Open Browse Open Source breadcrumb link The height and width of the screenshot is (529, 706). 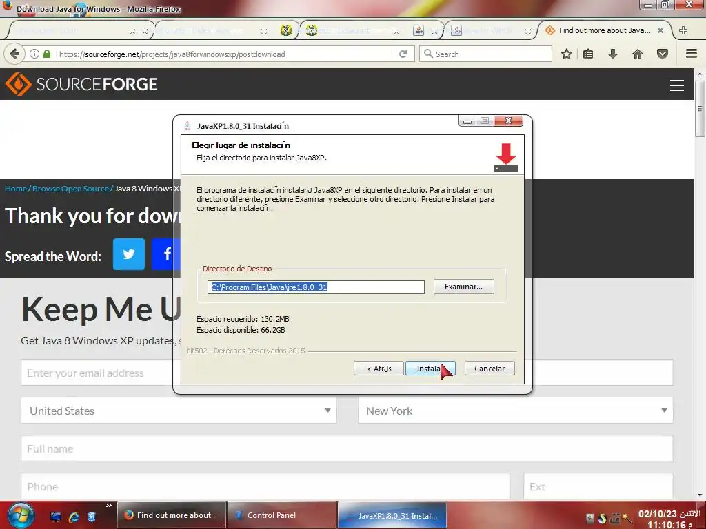pos(70,189)
